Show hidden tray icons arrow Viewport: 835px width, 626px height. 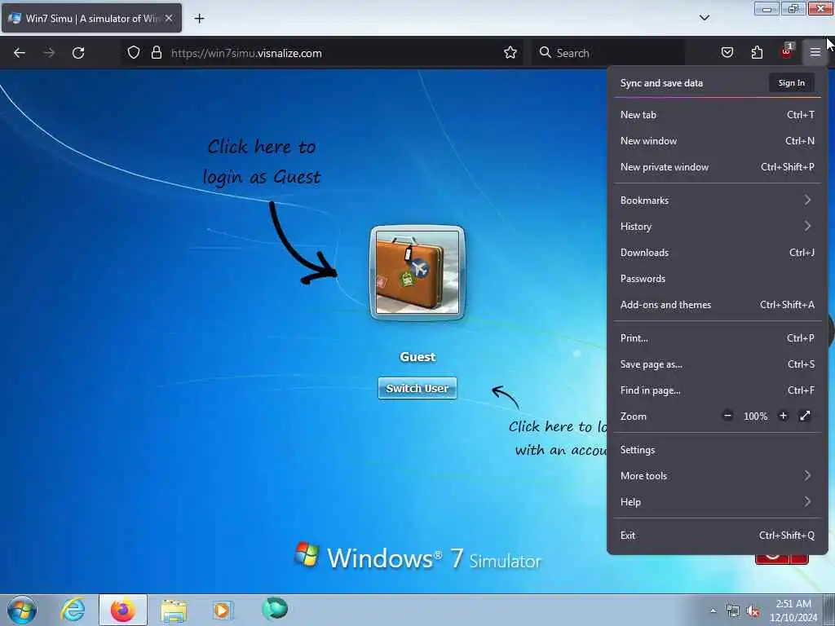(713, 611)
